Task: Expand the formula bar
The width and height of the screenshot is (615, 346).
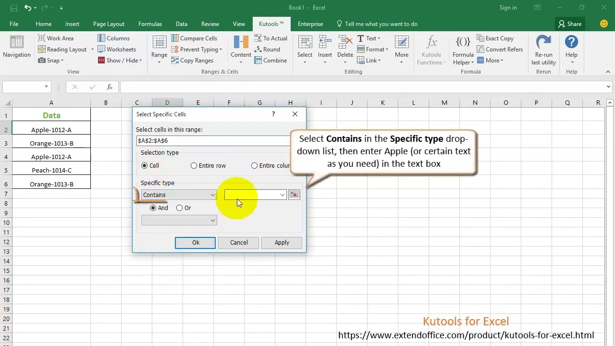Action: 608,87
